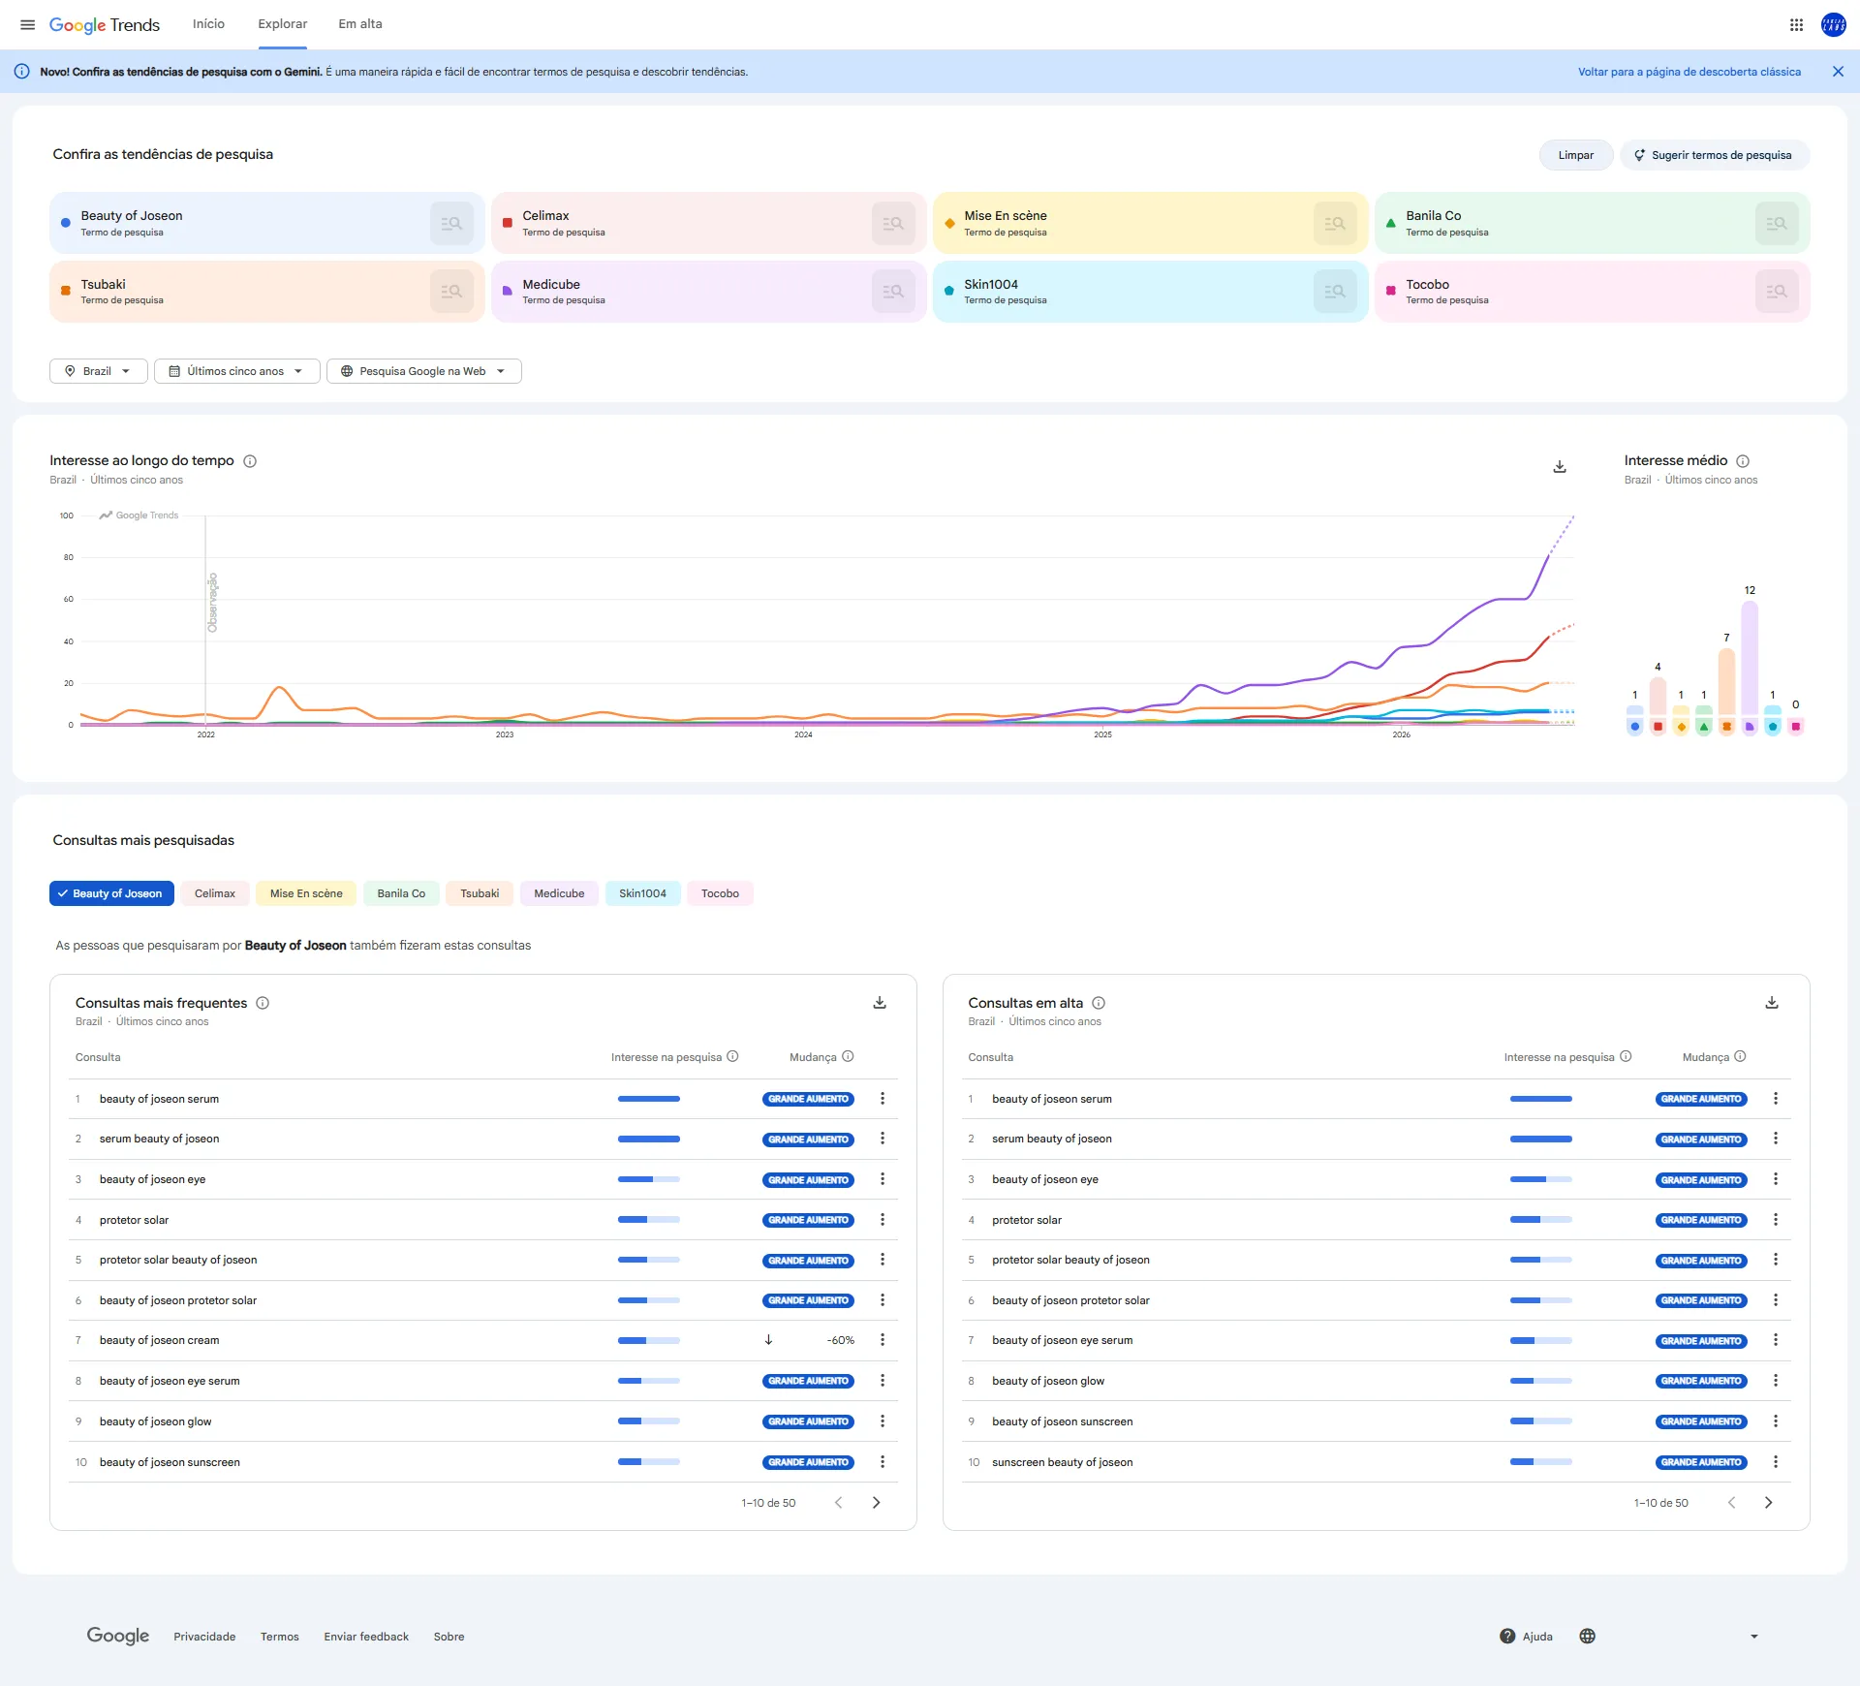Show info for Consultas em alta

[x=1099, y=1003]
